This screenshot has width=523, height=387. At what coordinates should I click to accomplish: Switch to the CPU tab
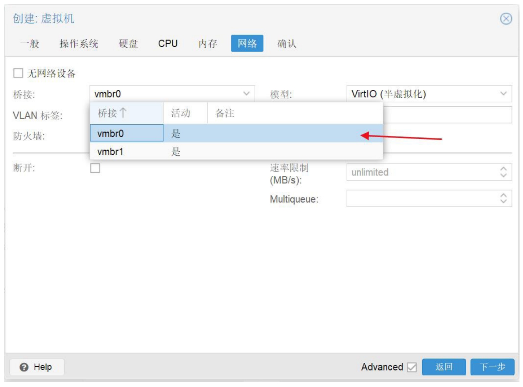(168, 44)
